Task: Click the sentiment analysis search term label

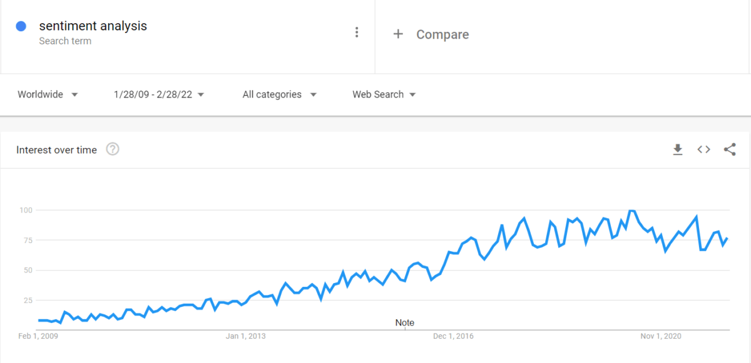Action: tap(93, 26)
